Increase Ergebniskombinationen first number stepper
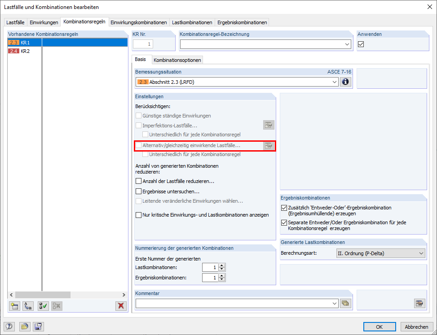Screen dimensions: 437x335 point(222,275)
